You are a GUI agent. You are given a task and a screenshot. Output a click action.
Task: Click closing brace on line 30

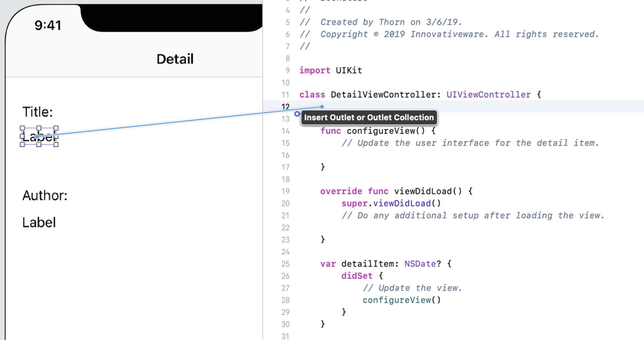(323, 324)
